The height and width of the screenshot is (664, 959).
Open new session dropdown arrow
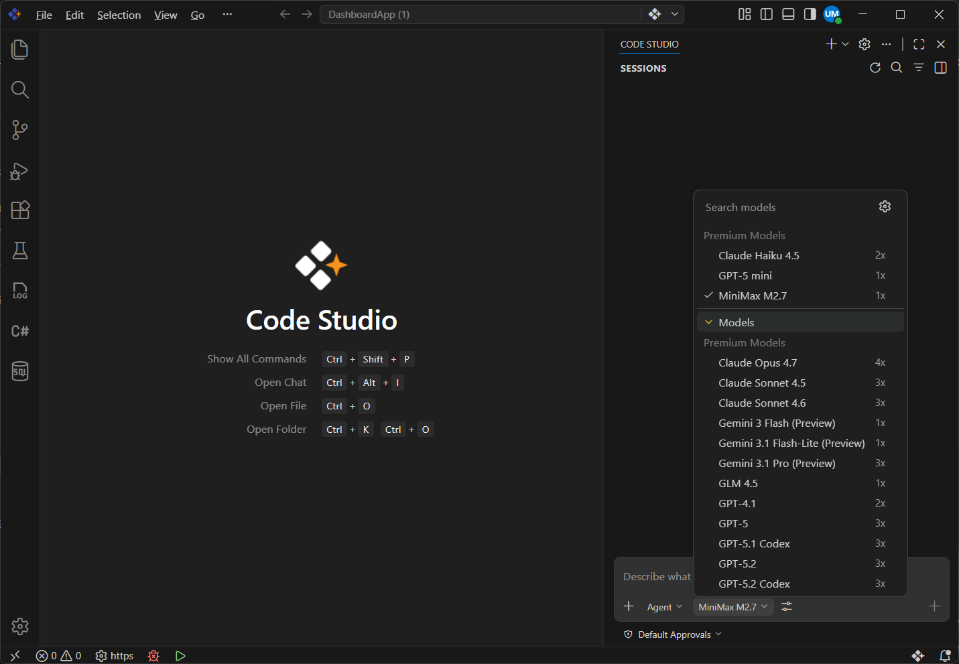pyautogui.click(x=845, y=44)
